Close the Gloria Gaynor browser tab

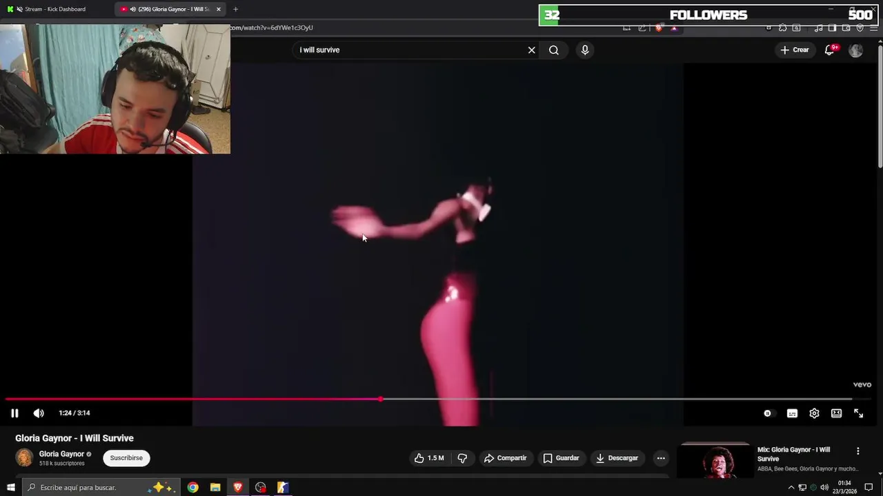(x=219, y=9)
